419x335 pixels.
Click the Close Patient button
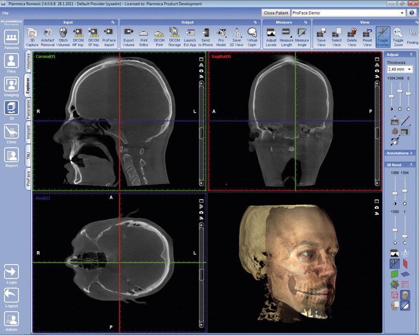[x=276, y=13]
